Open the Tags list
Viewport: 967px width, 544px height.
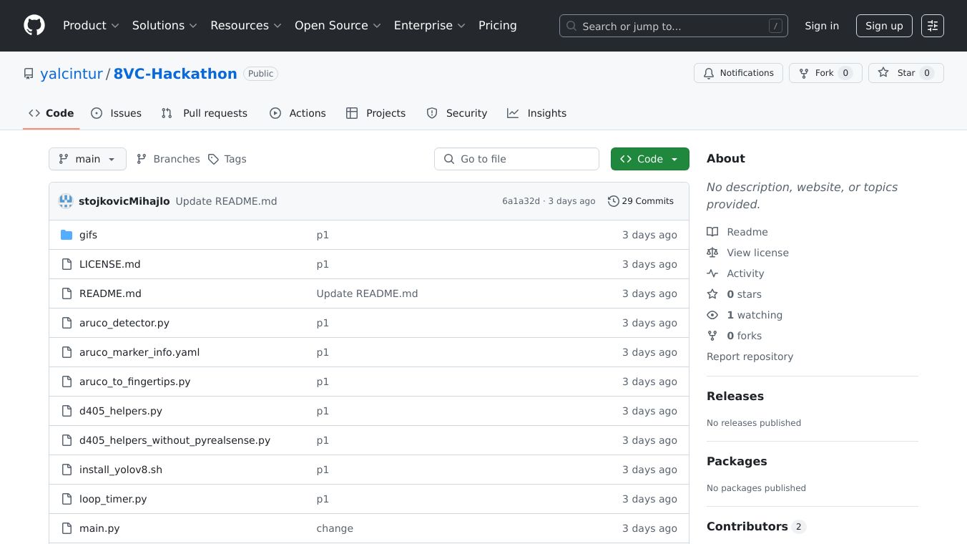click(227, 159)
